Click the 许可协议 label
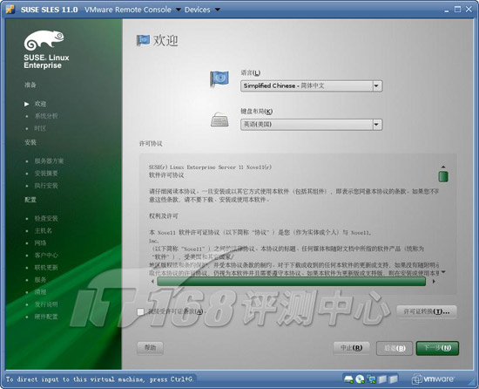The image size is (479, 389). 151,144
